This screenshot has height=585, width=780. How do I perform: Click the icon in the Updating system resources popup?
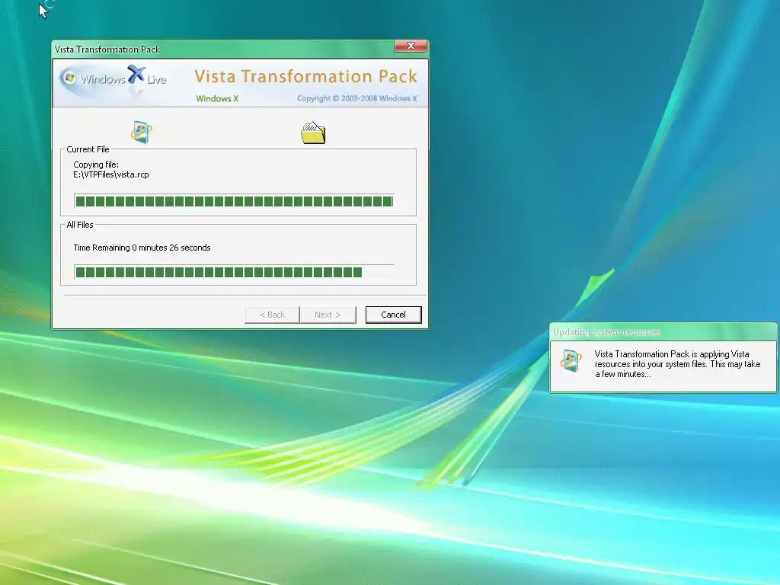tap(571, 360)
